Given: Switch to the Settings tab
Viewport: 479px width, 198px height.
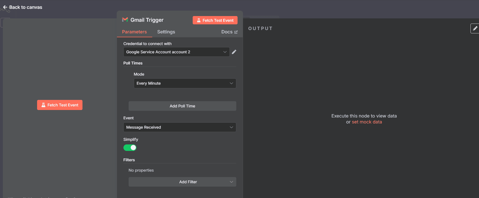Looking at the screenshot, I should point(166,32).
